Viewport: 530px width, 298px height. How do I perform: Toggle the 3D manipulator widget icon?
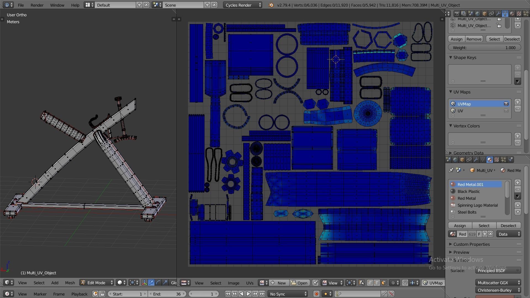(x=144, y=283)
